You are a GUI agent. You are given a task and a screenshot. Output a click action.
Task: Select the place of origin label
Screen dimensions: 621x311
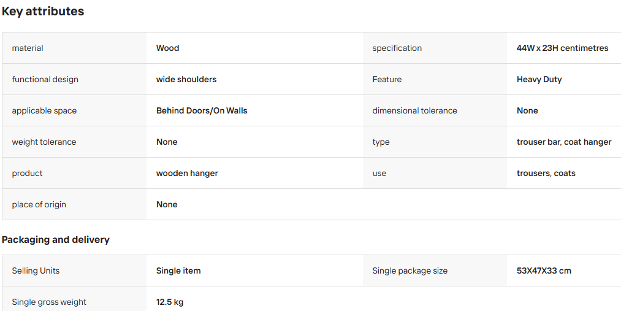pyautogui.click(x=39, y=204)
